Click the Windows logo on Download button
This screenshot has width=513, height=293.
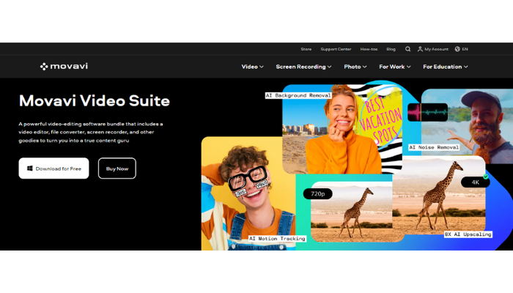point(30,168)
